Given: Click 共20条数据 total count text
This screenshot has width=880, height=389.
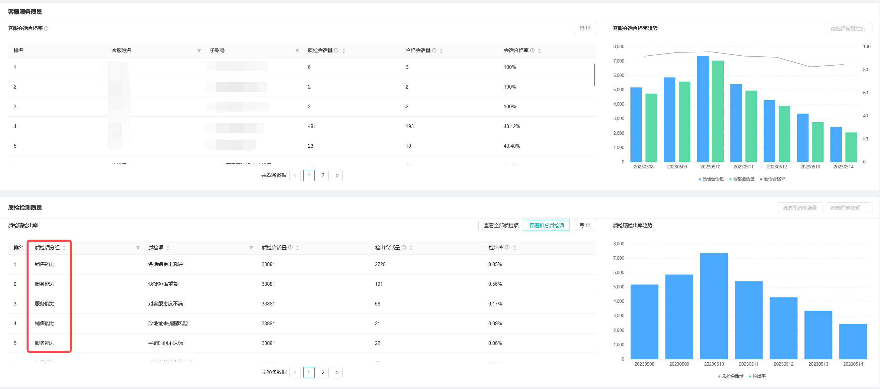Looking at the screenshot, I should pyautogui.click(x=274, y=372).
